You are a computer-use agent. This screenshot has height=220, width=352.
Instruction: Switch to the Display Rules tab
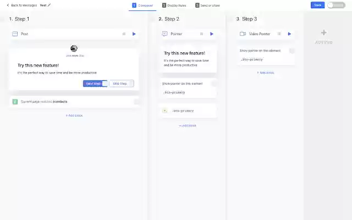pyautogui.click(x=174, y=5)
